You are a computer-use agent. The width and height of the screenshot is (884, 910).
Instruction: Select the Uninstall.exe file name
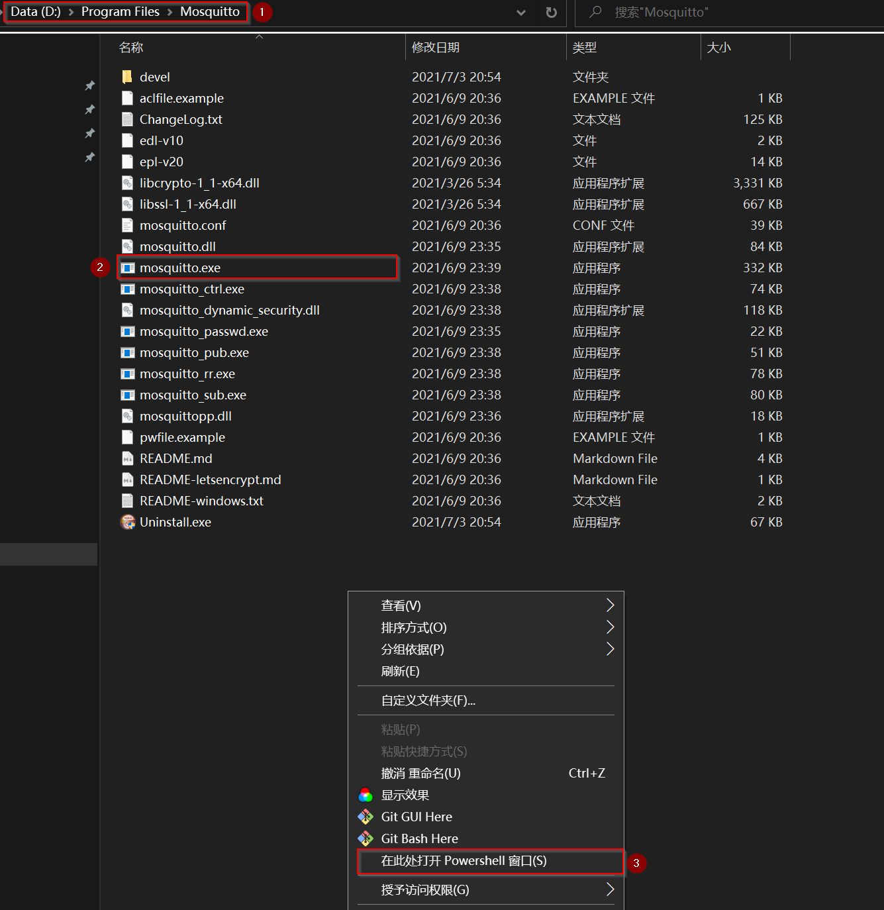[175, 522]
